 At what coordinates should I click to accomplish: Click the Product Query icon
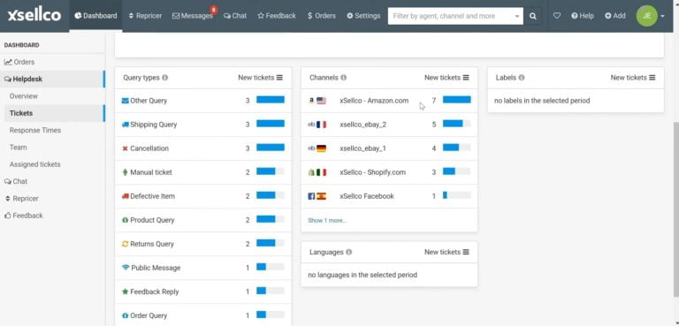coord(126,220)
